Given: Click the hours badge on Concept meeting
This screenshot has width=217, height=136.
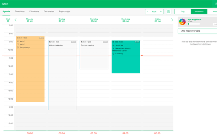Looking at the screenshot, I should pos(105,42).
